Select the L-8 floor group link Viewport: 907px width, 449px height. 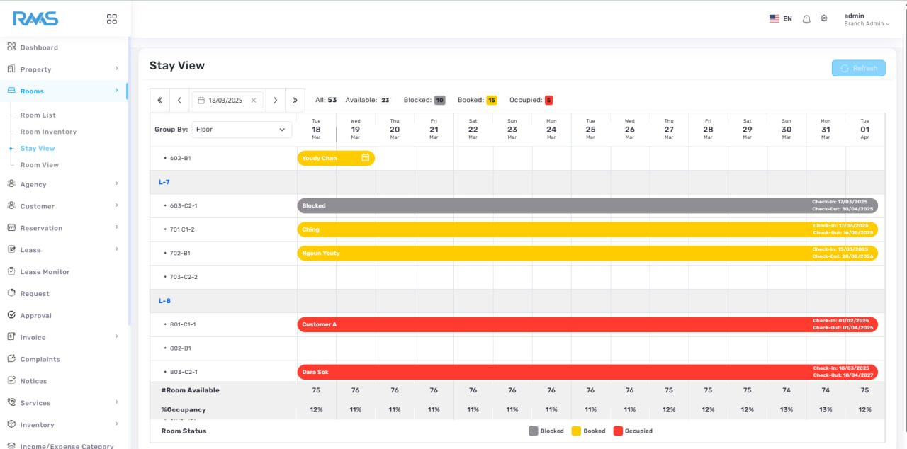(164, 301)
